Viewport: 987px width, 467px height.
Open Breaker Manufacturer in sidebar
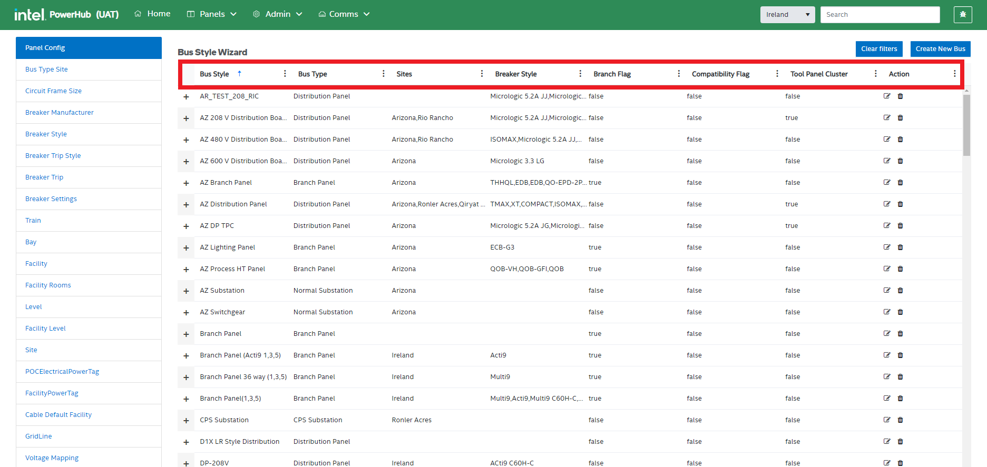(x=60, y=113)
